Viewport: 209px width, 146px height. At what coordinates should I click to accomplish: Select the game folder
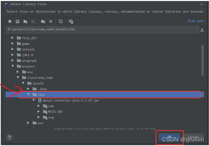(23, 44)
